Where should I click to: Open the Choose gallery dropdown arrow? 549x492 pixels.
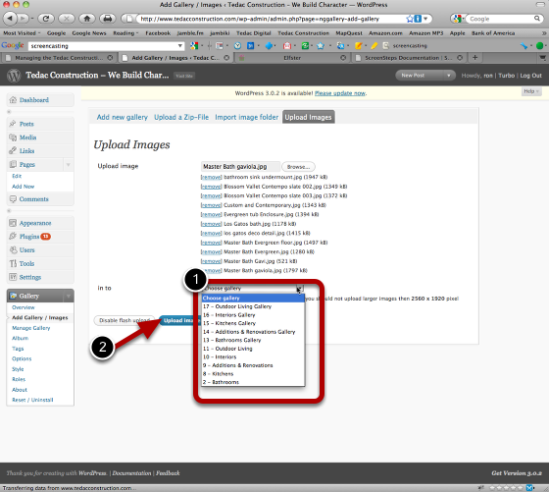pyautogui.click(x=299, y=289)
